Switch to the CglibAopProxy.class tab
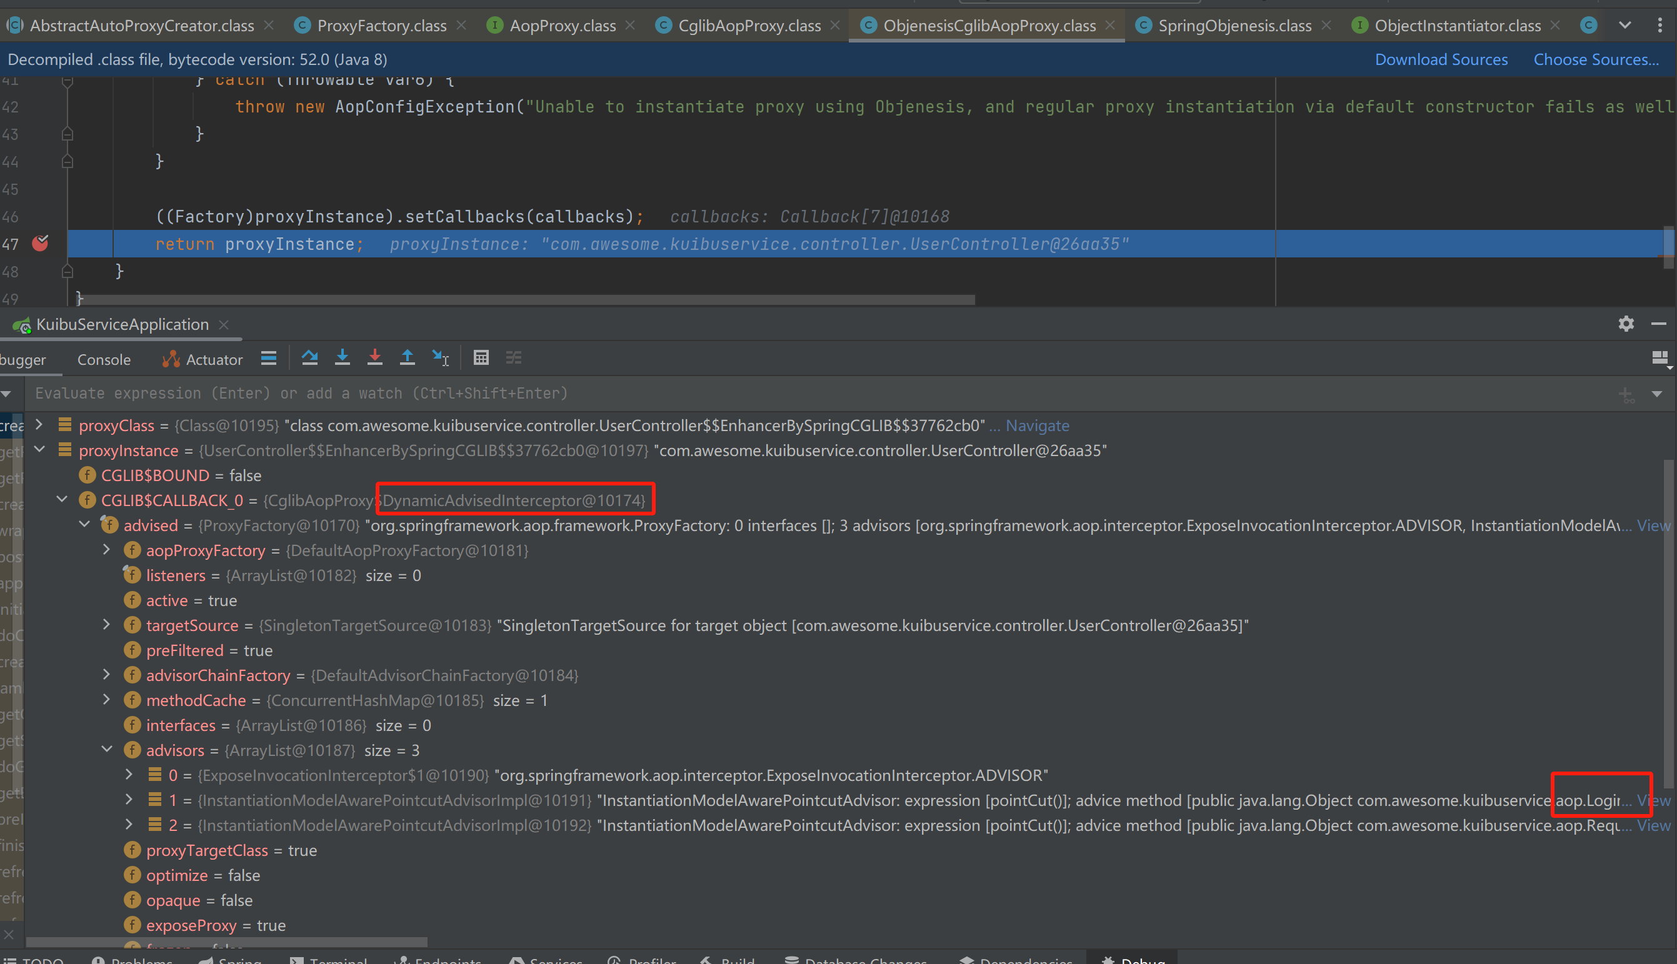Screen dimensions: 1677x964 click(748, 26)
